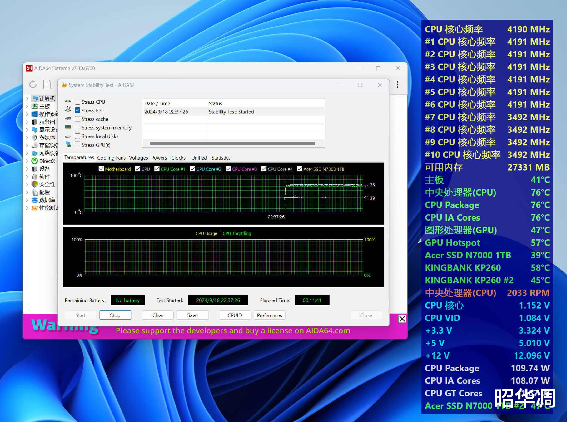567x422 pixels.
Task: Click the Preferences button
Action: [x=269, y=315]
